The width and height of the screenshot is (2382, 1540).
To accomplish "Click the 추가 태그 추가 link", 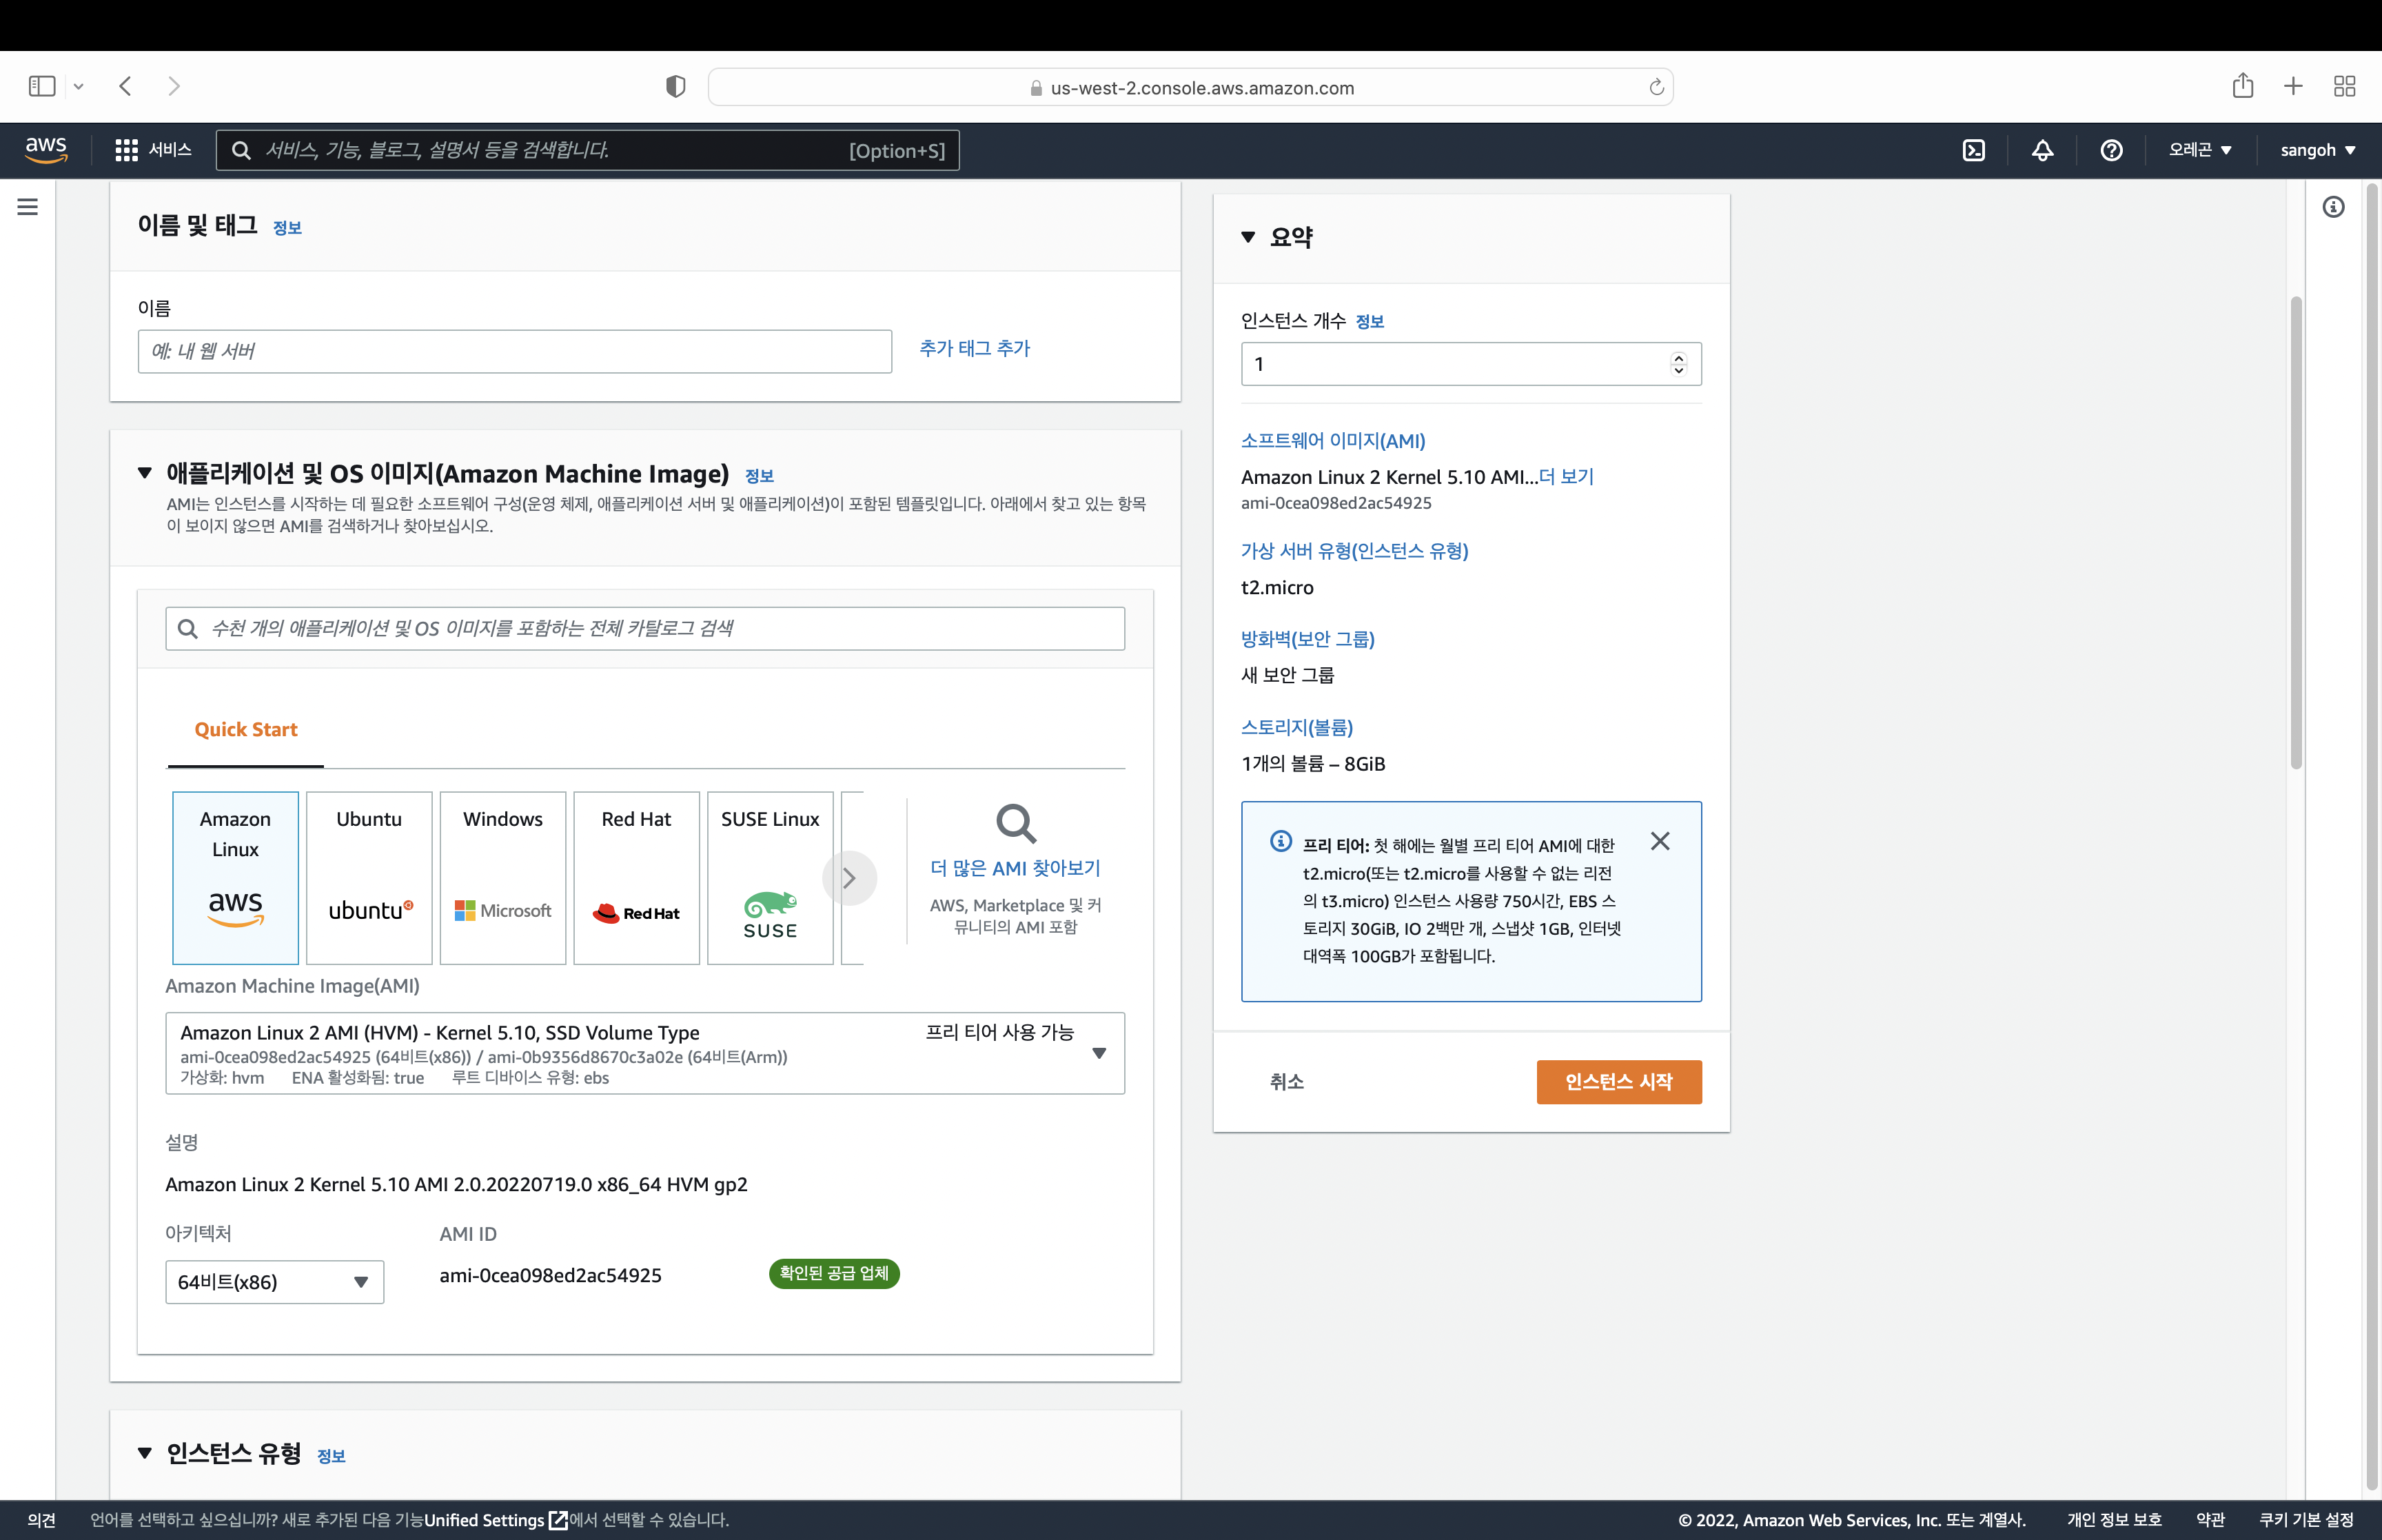I will (975, 348).
